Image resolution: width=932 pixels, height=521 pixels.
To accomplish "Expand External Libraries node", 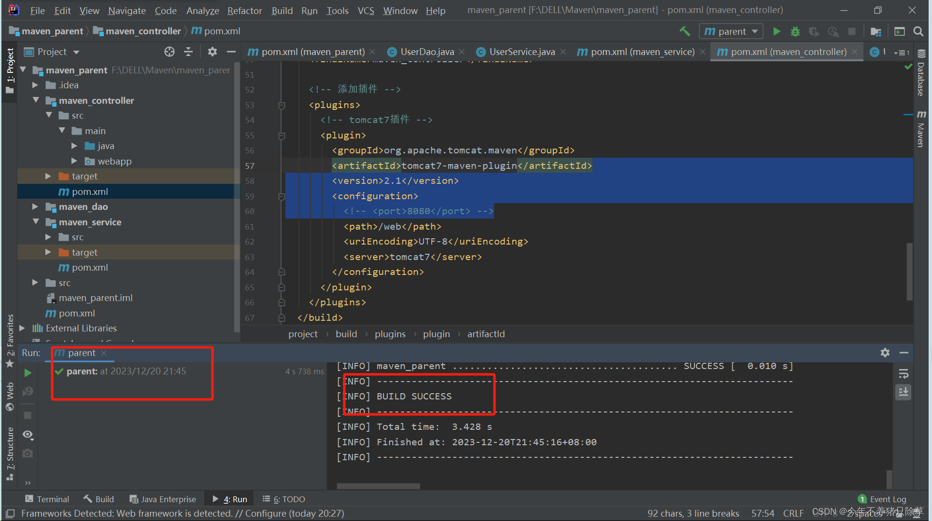I will point(22,328).
